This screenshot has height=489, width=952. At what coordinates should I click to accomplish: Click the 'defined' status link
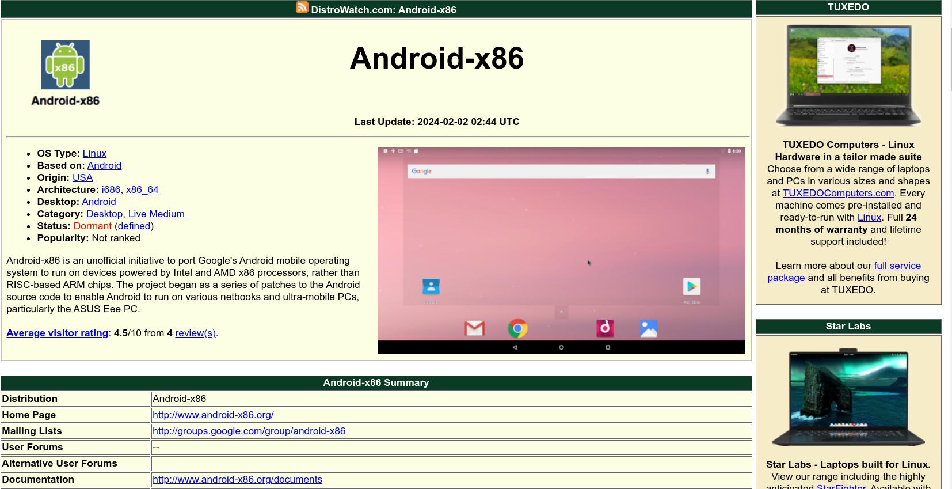click(134, 226)
